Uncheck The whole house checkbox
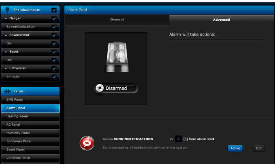Viewport: 275px width, 166px height. coord(54,10)
